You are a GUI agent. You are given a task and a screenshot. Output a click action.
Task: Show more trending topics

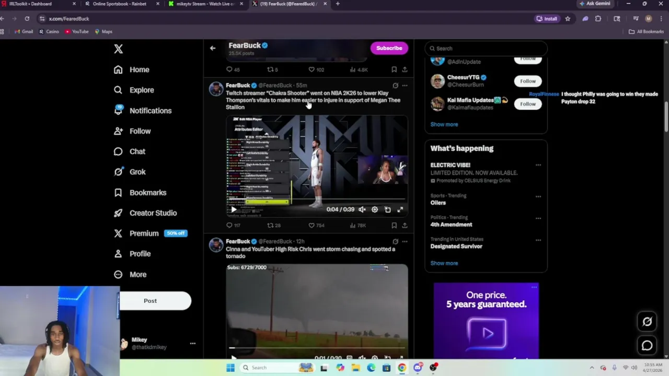pyautogui.click(x=444, y=263)
